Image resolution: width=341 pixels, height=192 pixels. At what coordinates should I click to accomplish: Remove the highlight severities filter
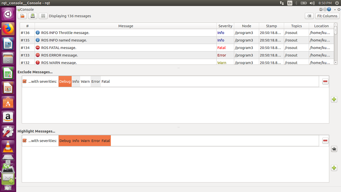tap(325, 141)
